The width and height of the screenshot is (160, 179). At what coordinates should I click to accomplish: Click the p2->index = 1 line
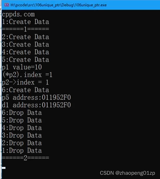click(25, 82)
